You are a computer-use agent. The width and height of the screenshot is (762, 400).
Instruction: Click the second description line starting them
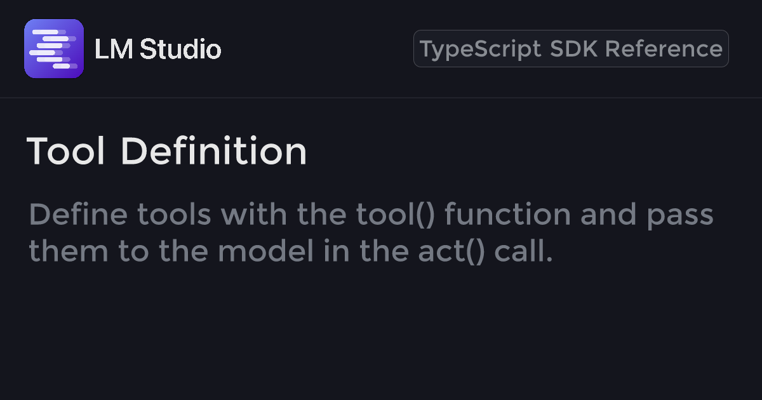pyautogui.click(x=290, y=251)
